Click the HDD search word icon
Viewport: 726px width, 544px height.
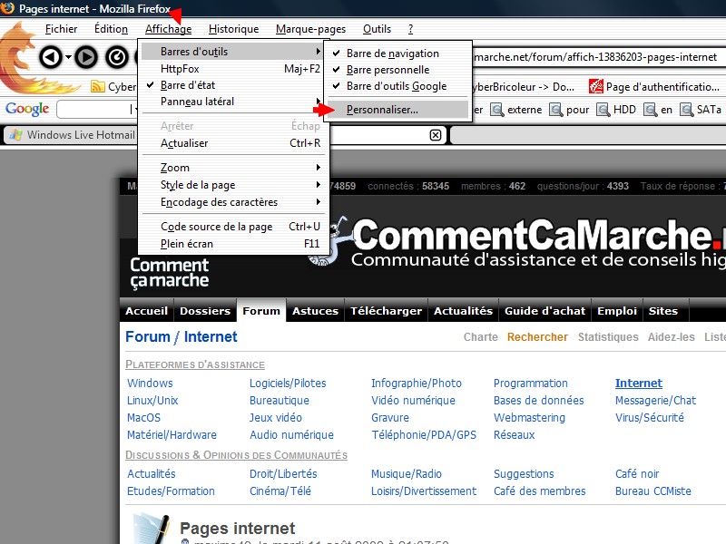pos(603,110)
